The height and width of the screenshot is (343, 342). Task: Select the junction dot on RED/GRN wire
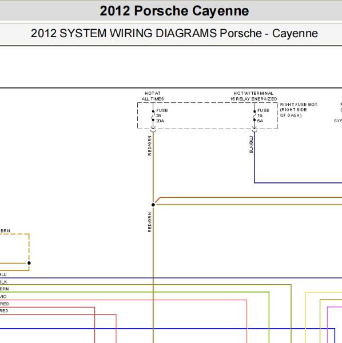tap(153, 205)
